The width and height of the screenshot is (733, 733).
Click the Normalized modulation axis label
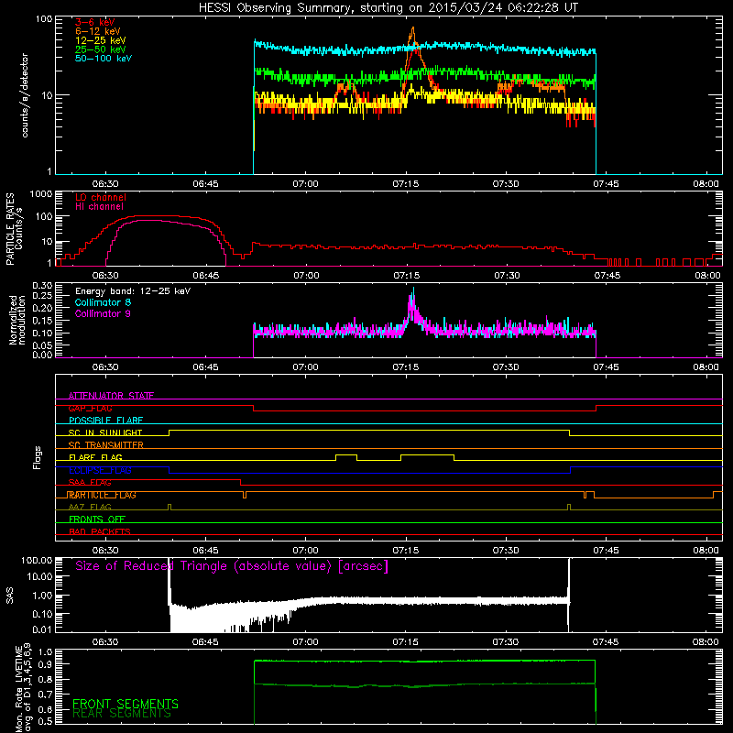pyautogui.click(x=17, y=321)
